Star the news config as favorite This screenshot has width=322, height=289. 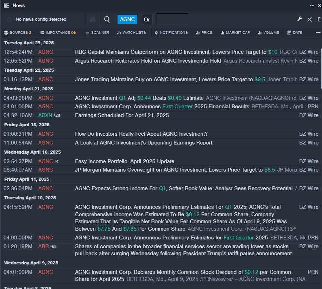coord(9,19)
